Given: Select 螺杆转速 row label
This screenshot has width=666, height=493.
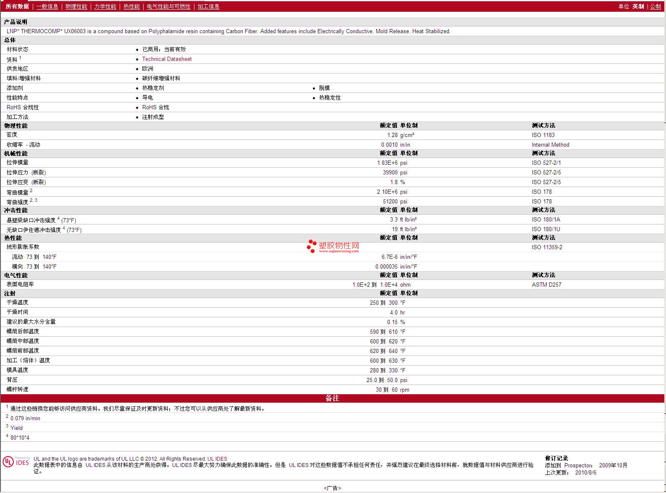Looking at the screenshot, I should point(17,390).
